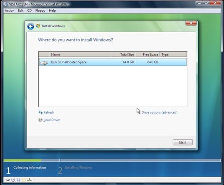Click the floppy disk status icon in Virtual PC
Screen dimensions: 224x185
(x=19, y=180)
